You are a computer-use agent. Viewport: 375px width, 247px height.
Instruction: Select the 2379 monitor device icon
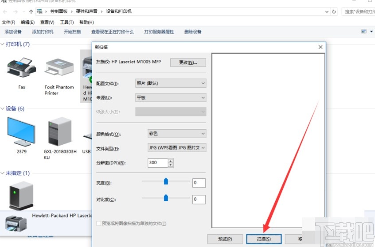coord(21,131)
